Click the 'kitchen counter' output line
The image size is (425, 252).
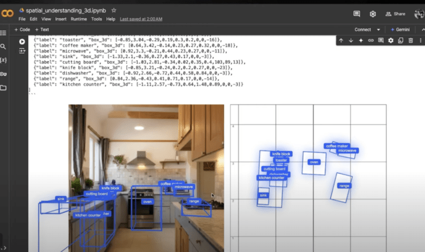(x=138, y=84)
